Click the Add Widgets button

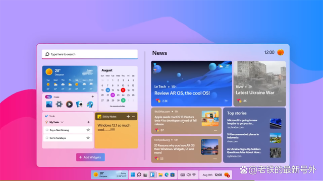[x=90, y=157]
